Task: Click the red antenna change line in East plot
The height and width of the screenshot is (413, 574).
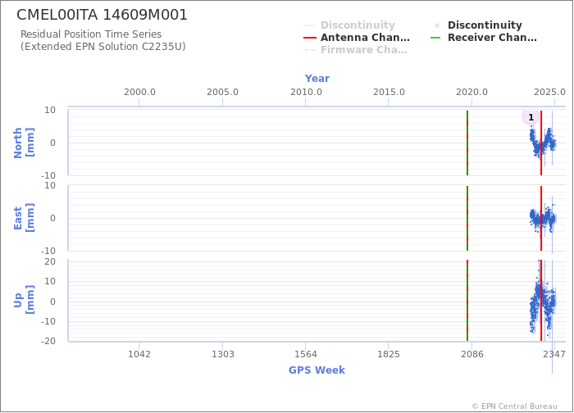Action: 541,219
